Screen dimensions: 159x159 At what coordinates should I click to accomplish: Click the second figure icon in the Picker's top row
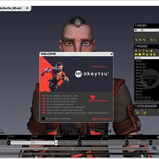(x=140, y=51)
